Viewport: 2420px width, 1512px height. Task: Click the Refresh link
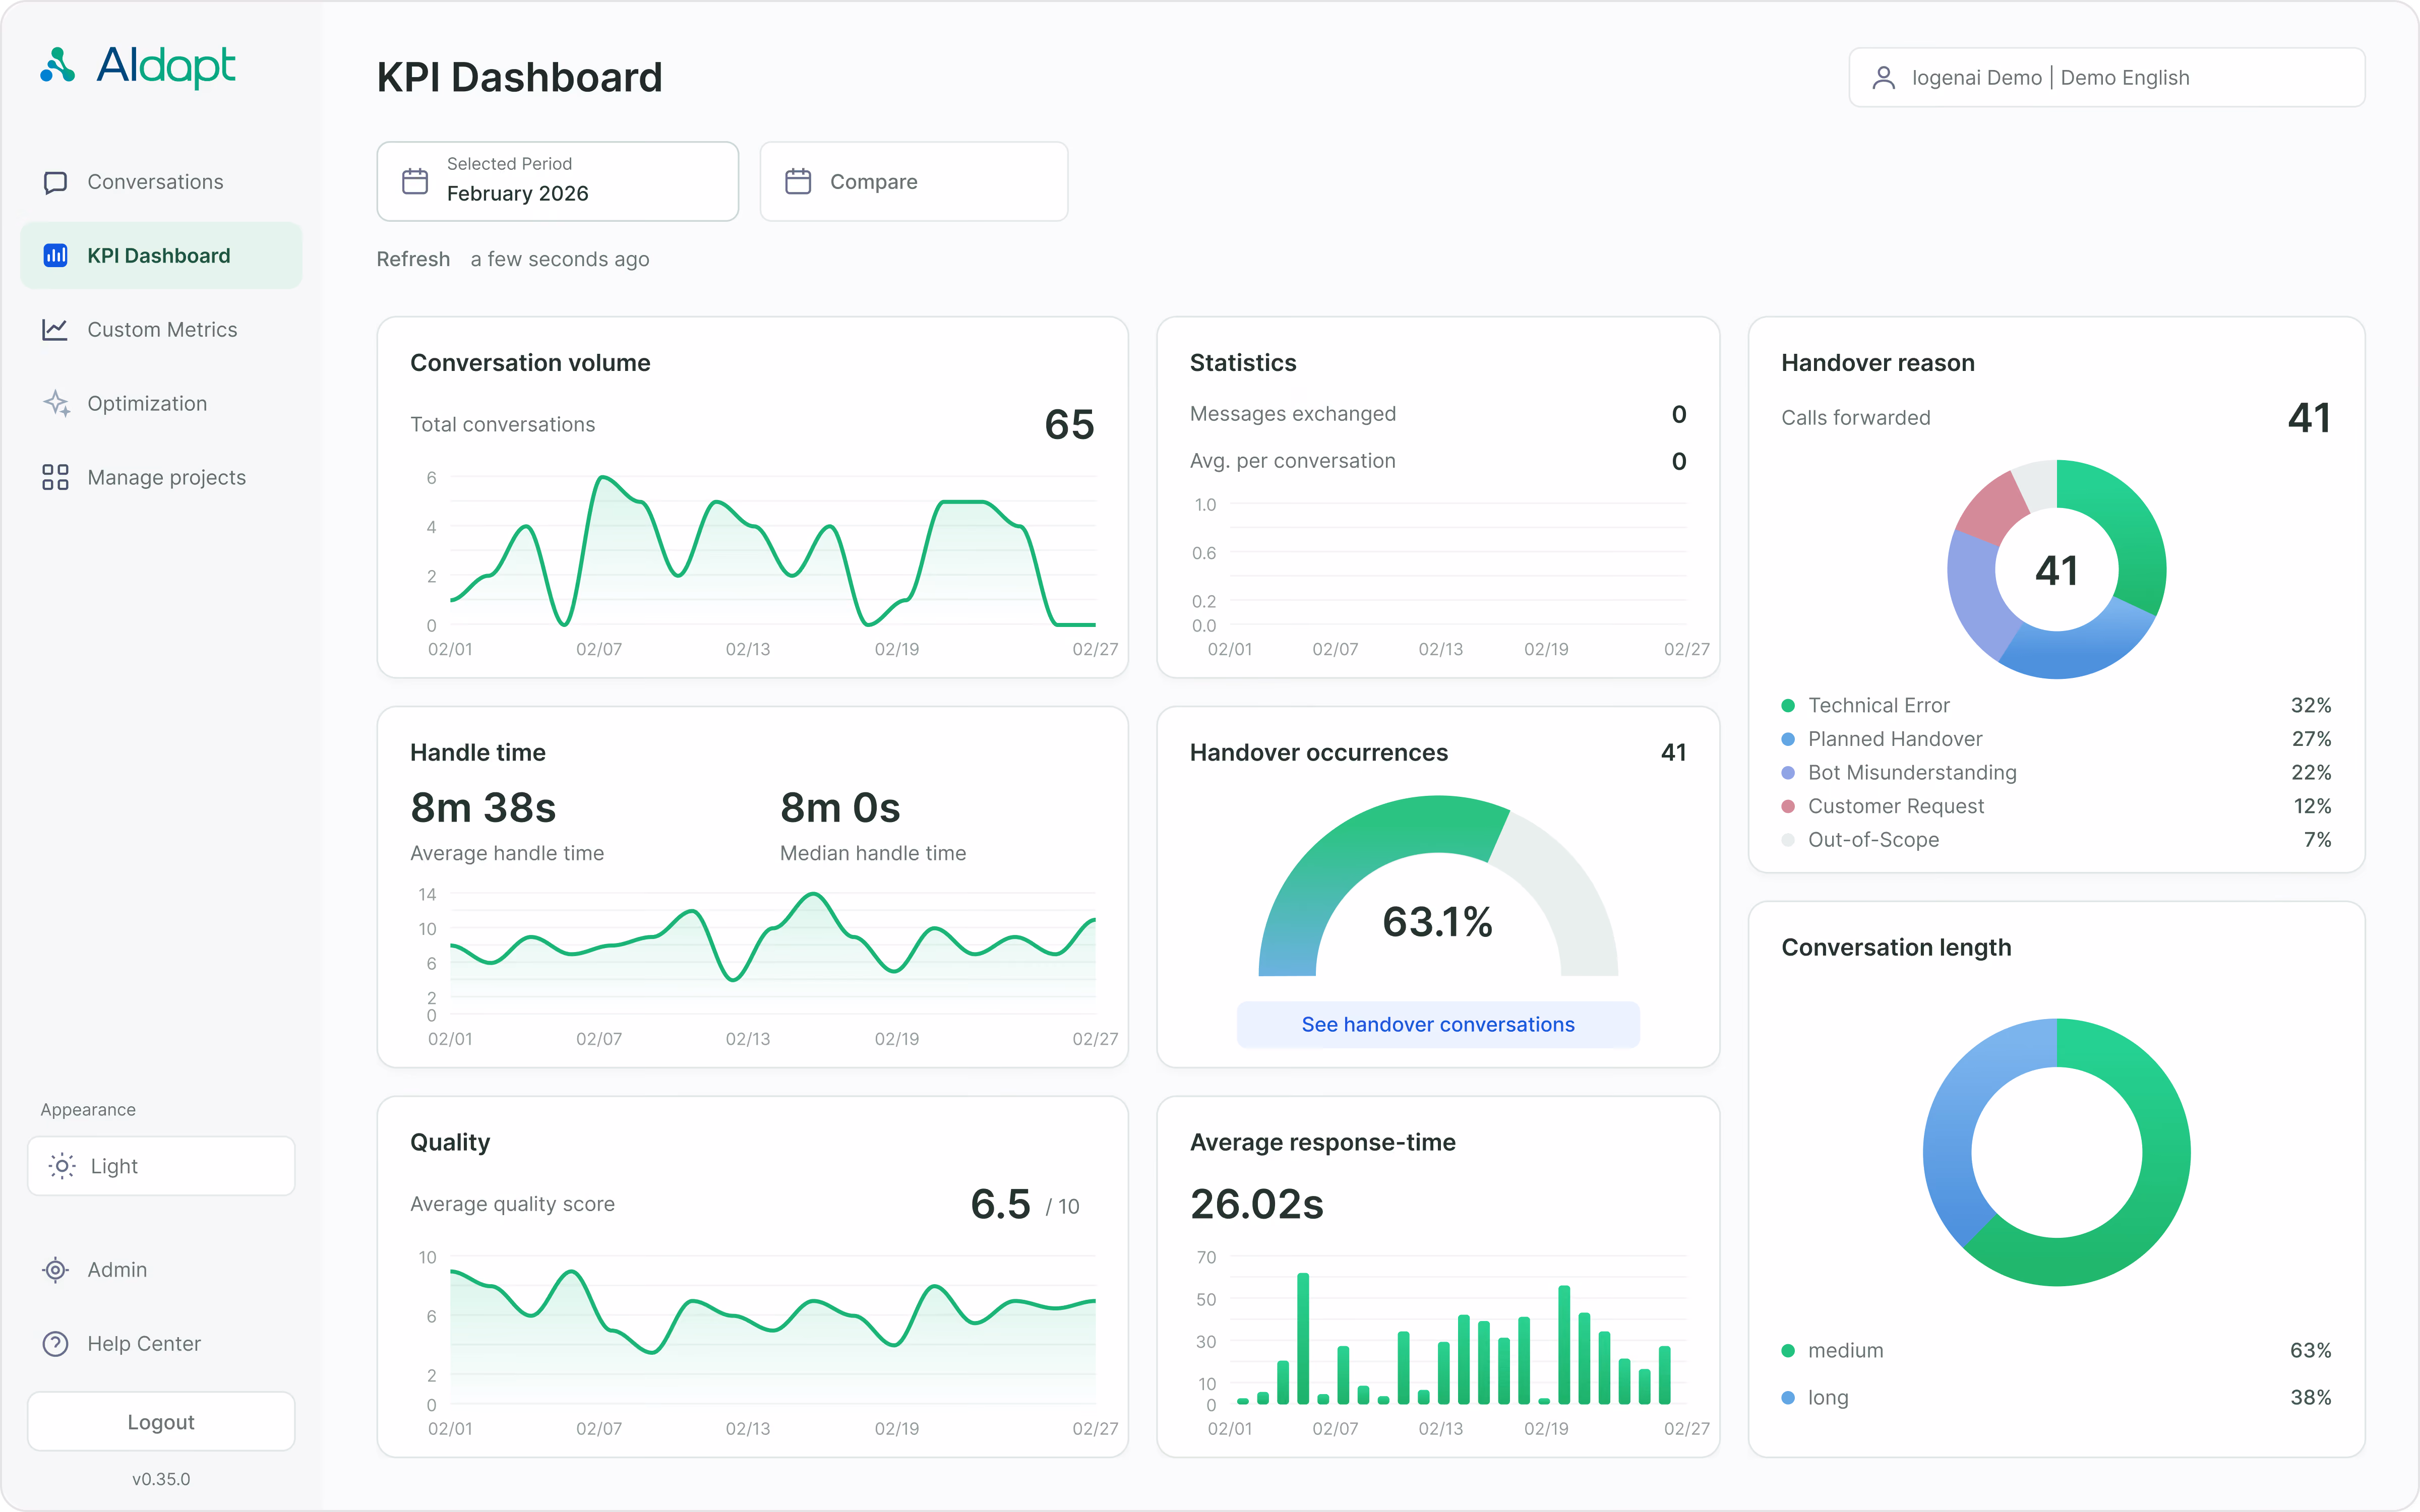pos(413,259)
